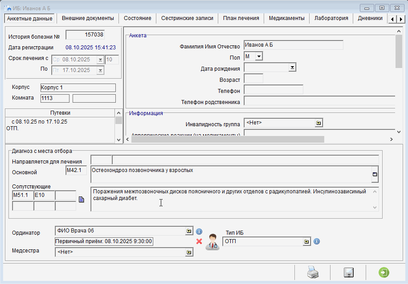The height and width of the screenshot is (284, 408).
Task: Click the green exit arrow icon
Action: pos(384,272)
